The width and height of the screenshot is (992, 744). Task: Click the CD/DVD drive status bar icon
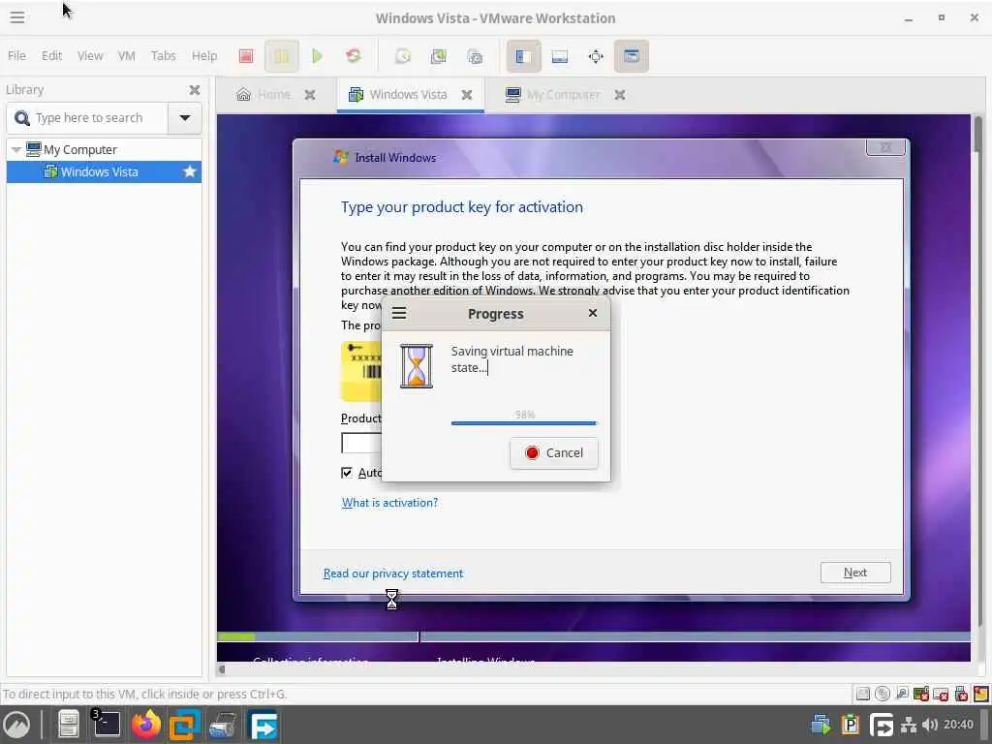(883, 694)
